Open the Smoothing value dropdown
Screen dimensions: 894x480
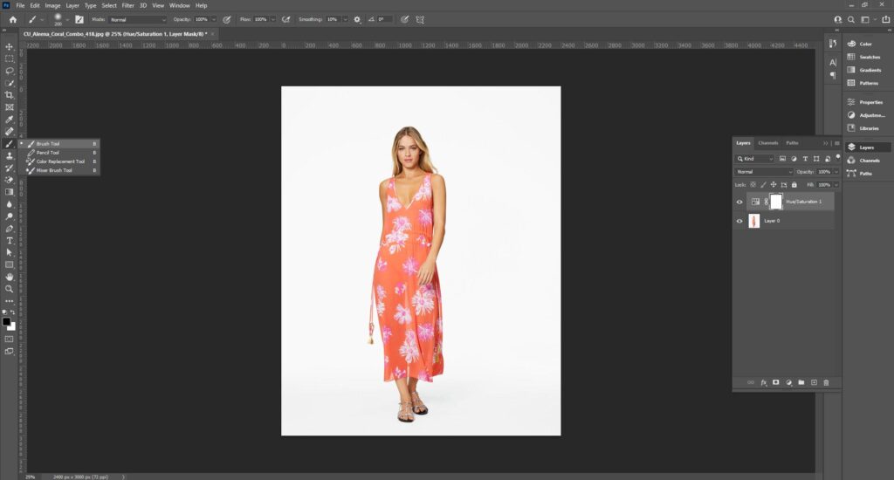pyautogui.click(x=345, y=19)
